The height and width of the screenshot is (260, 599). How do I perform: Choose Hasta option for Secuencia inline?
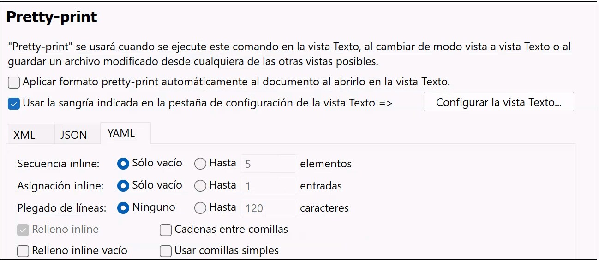pyautogui.click(x=200, y=164)
